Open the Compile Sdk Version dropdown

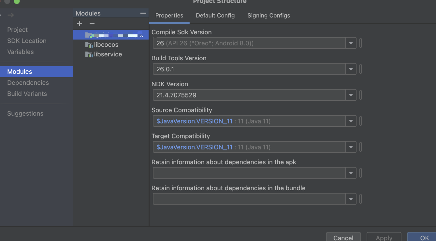click(351, 43)
